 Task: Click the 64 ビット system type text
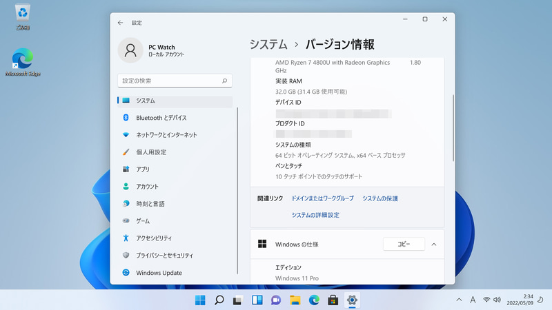pos(340,156)
